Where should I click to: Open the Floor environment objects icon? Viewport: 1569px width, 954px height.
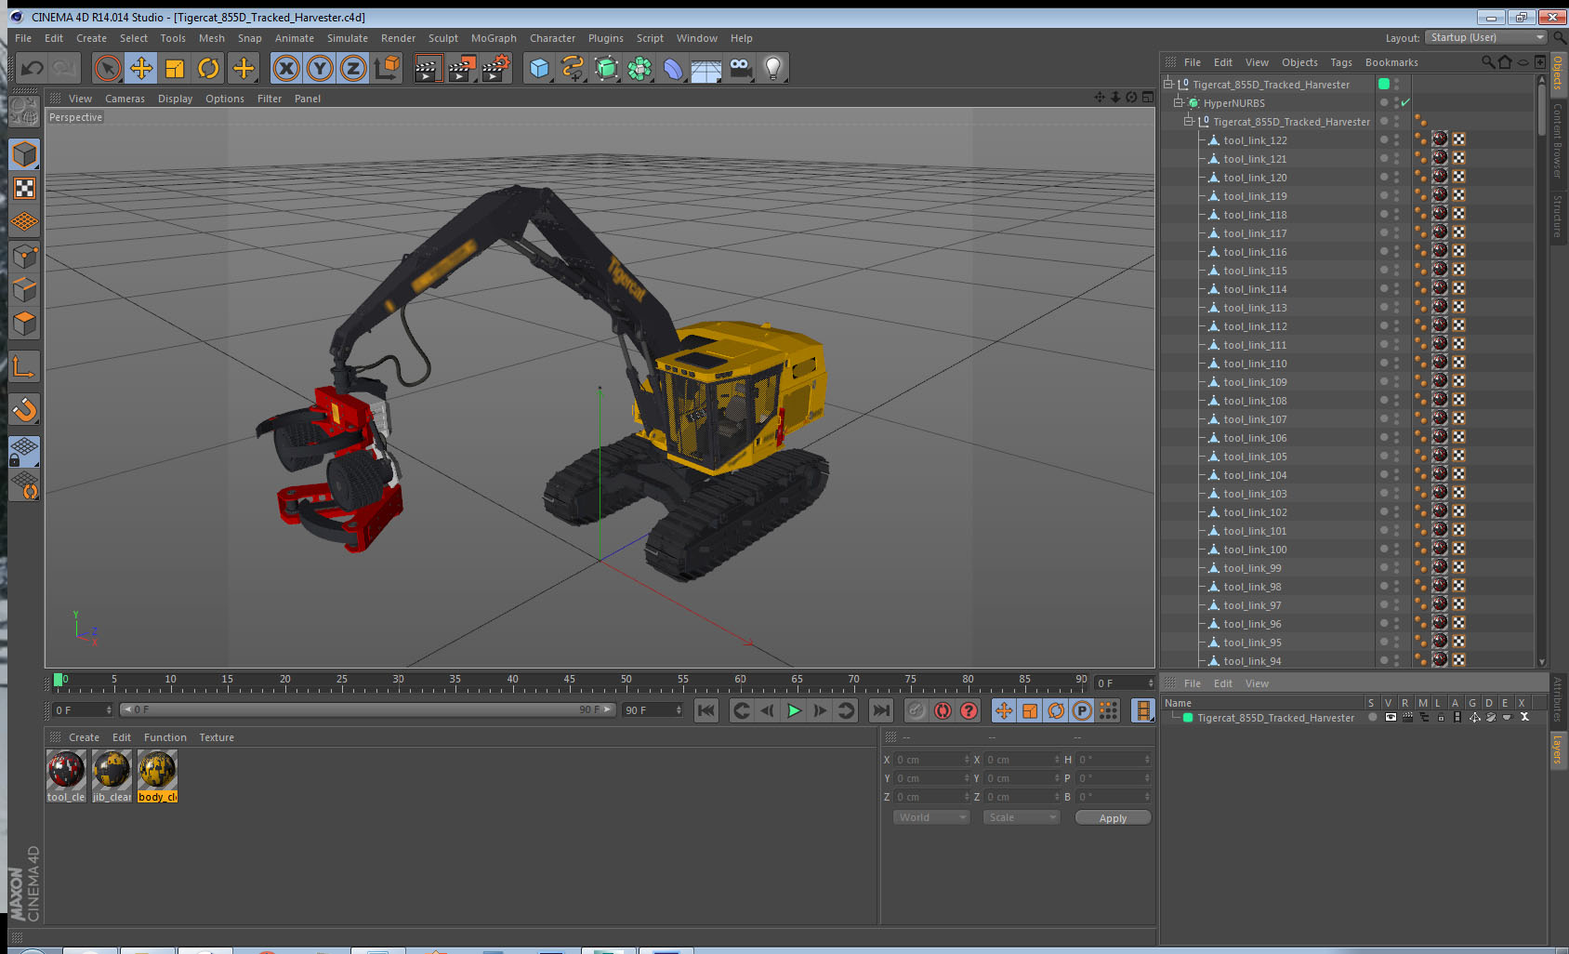(x=706, y=68)
